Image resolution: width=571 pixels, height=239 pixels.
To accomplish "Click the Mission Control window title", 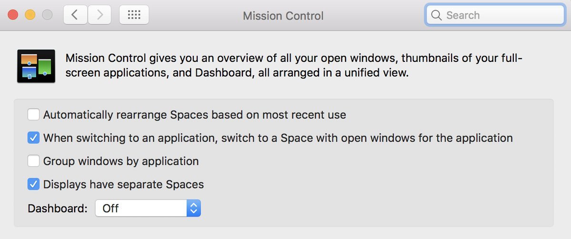I will pyautogui.click(x=283, y=16).
